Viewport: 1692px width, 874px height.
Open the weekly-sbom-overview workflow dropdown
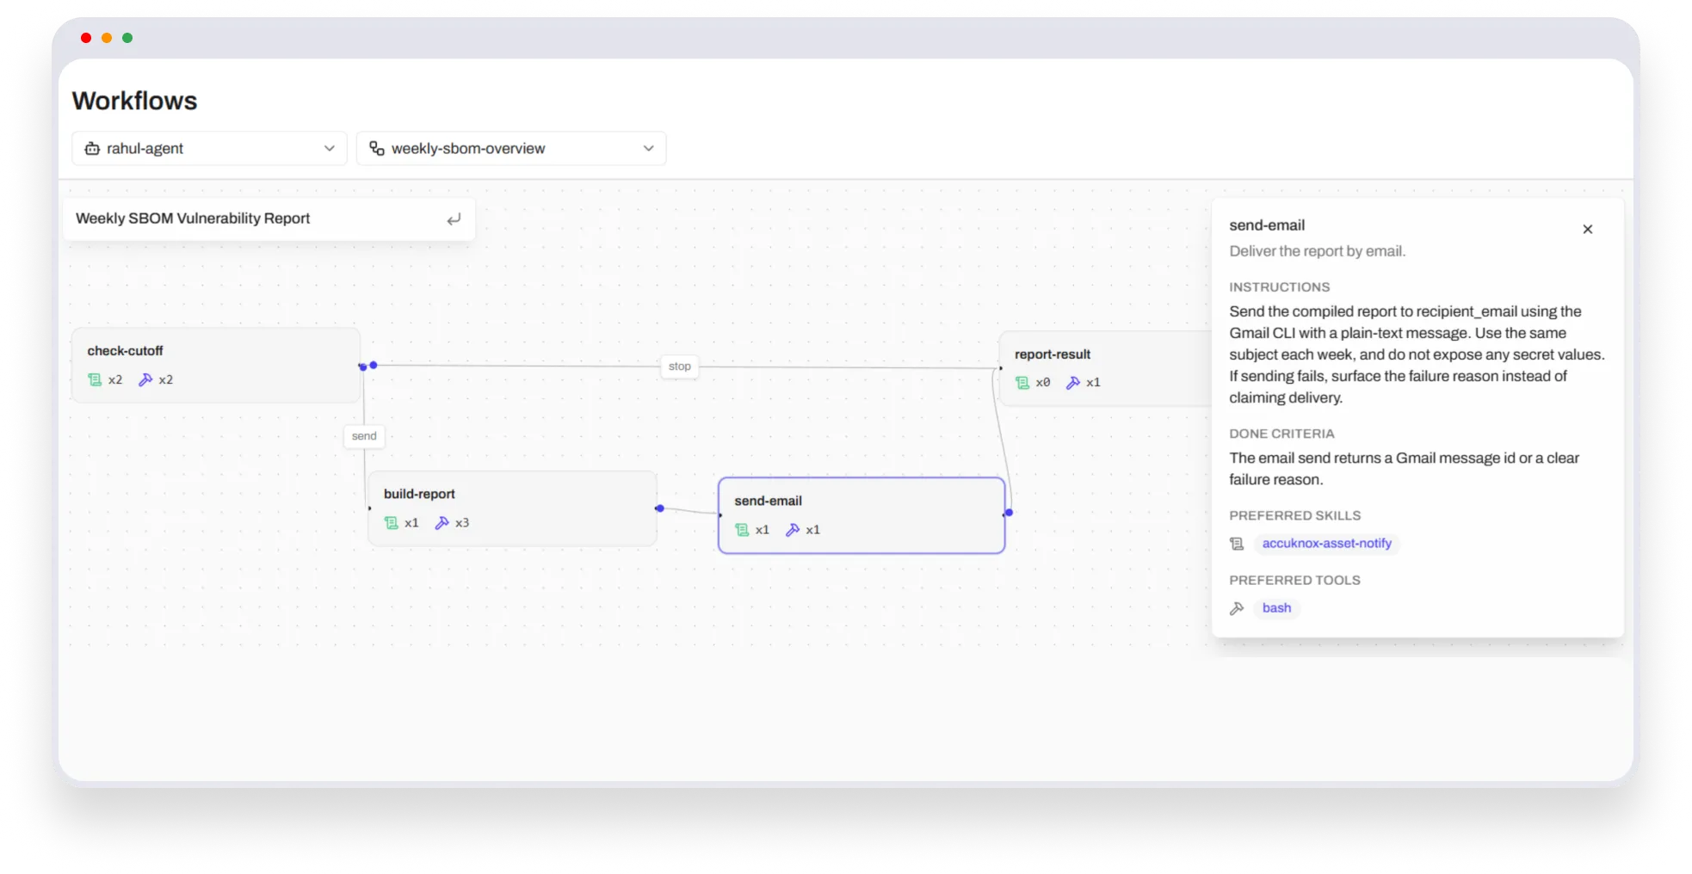point(511,148)
